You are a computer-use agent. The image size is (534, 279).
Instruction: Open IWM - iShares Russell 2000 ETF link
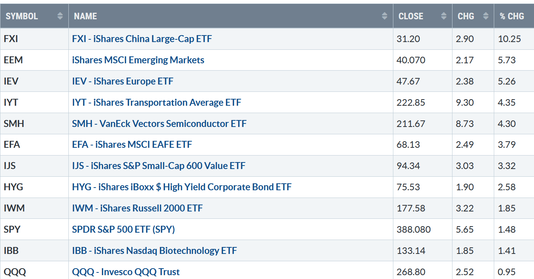click(137, 208)
